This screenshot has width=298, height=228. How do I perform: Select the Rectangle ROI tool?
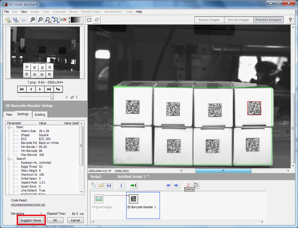coord(89,20)
